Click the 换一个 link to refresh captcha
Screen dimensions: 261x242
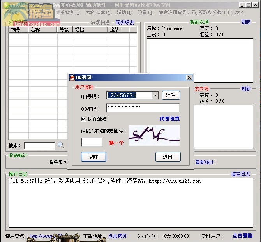click(116, 143)
